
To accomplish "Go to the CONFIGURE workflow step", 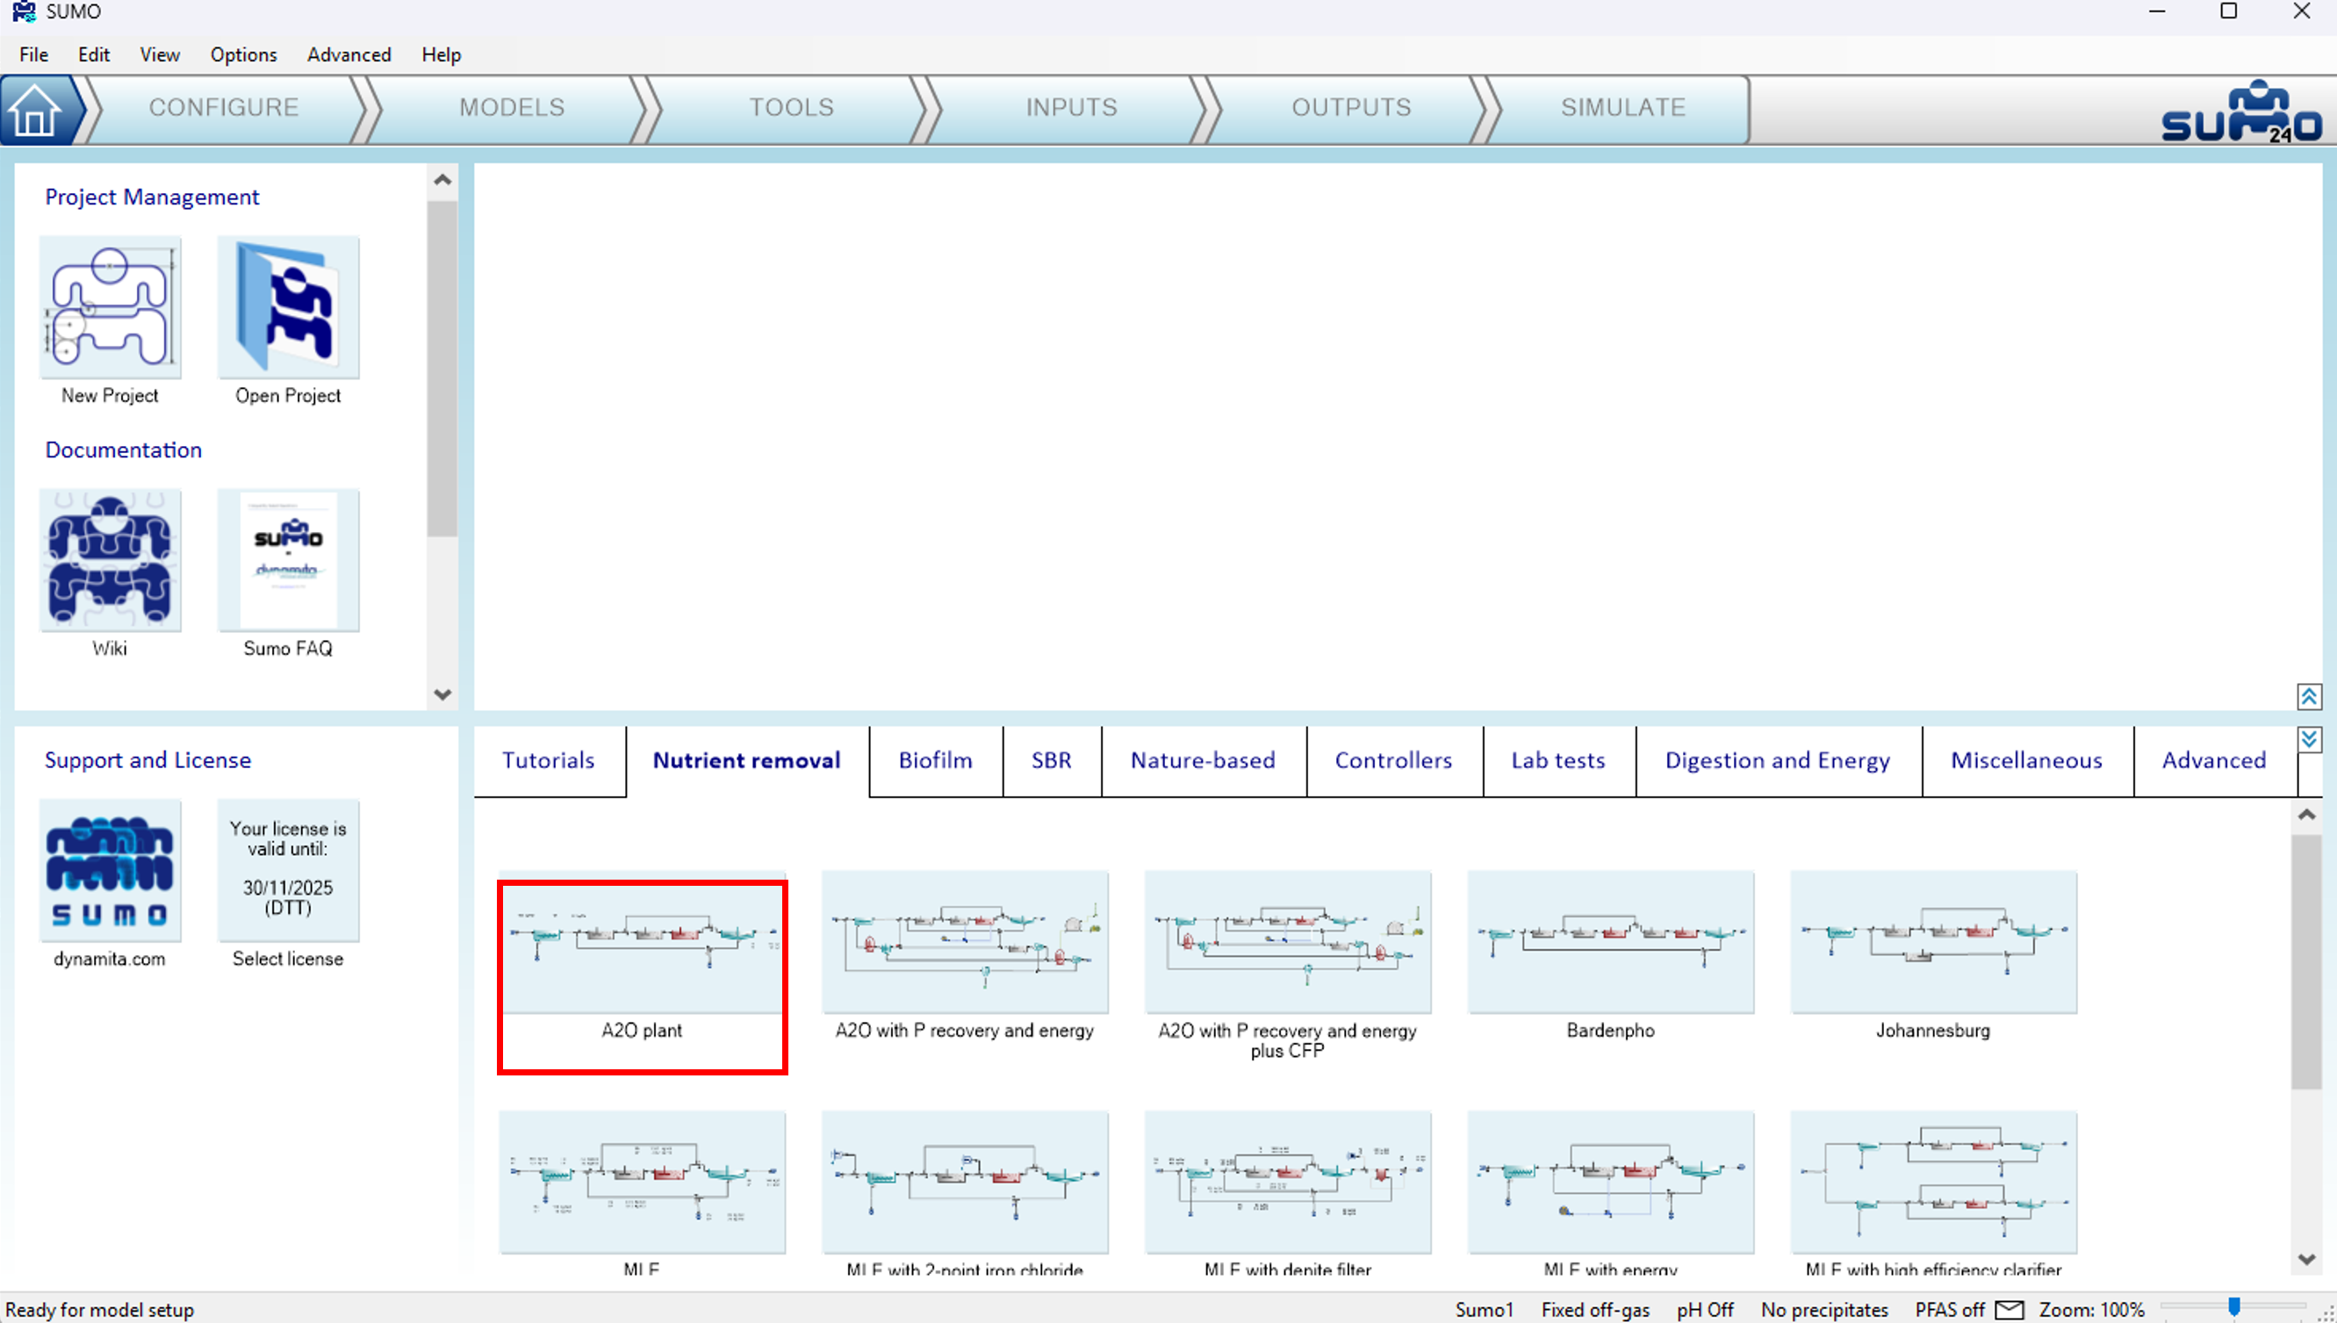I will (224, 107).
